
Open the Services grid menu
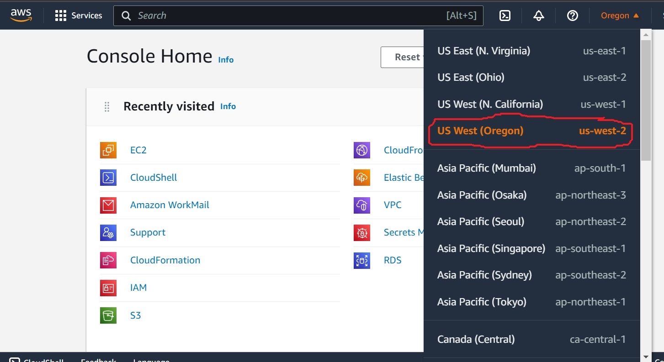point(78,16)
